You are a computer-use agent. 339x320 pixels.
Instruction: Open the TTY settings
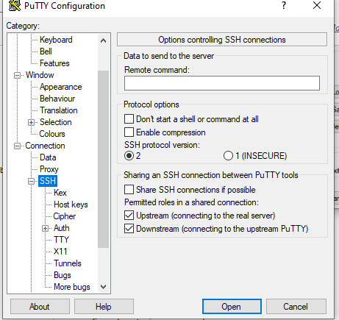pyautogui.click(x=61, y=240)
